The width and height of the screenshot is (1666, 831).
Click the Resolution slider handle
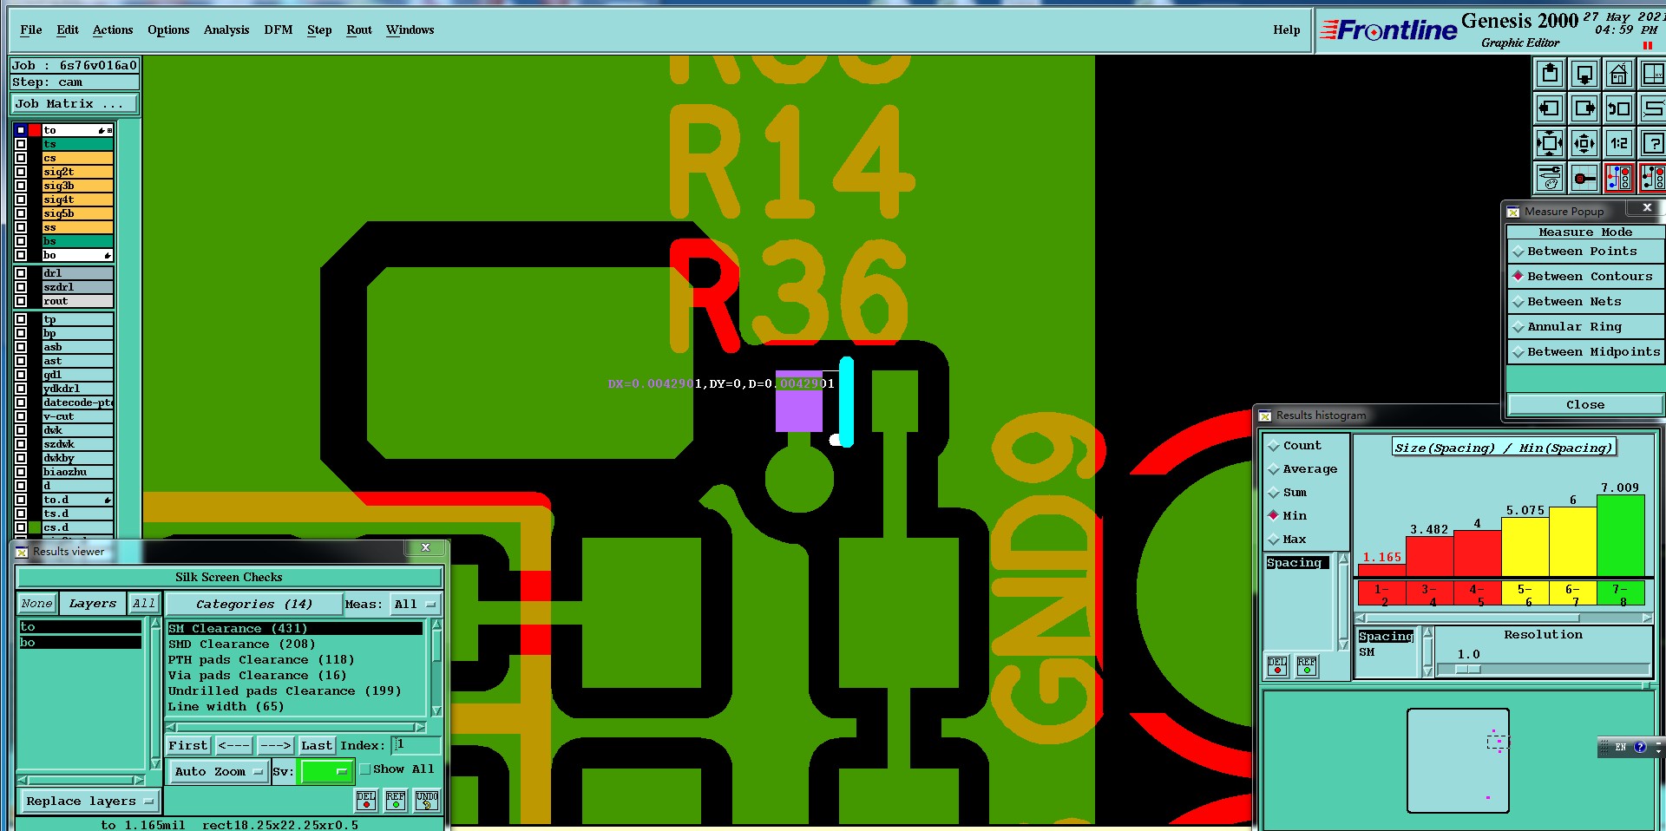pyautogui.click(x=1468, y=670)
